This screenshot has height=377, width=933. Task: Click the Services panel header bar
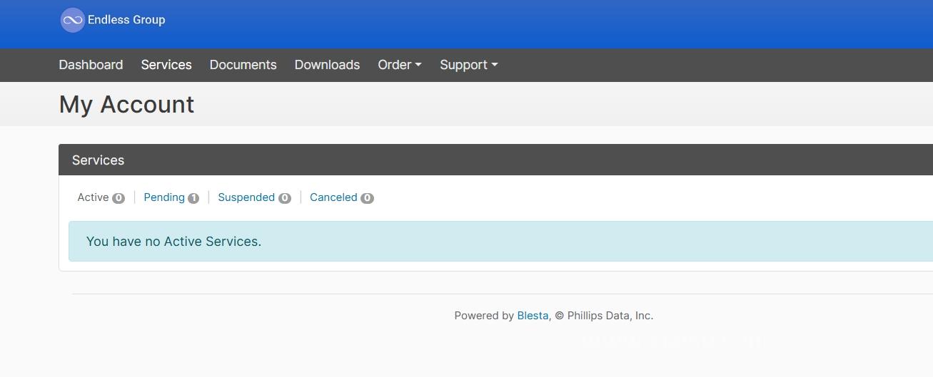tap(495, 160)
